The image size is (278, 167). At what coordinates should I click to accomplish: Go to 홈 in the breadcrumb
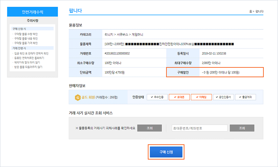coord(251,12)
